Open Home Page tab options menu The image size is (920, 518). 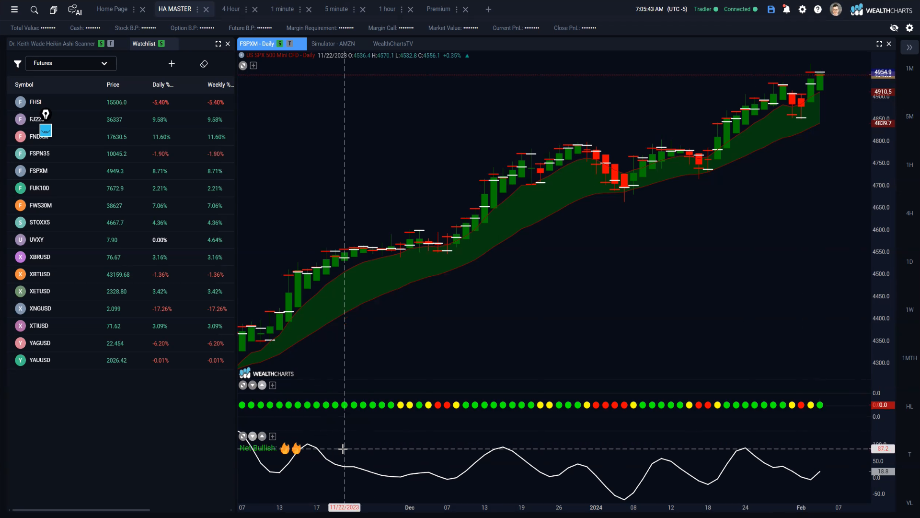coord(134,10)
